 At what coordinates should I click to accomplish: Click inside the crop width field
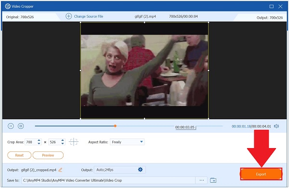point(31,142)
